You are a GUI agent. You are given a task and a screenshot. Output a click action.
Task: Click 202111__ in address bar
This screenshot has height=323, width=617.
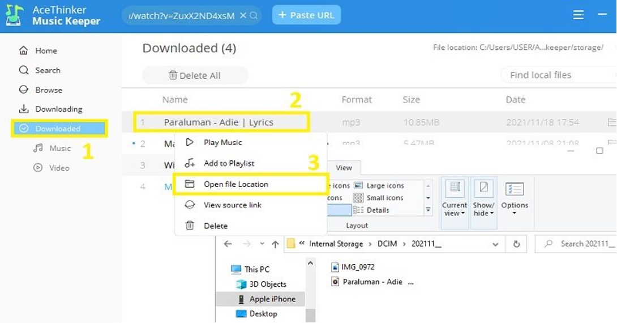click(x=426, y=244)
